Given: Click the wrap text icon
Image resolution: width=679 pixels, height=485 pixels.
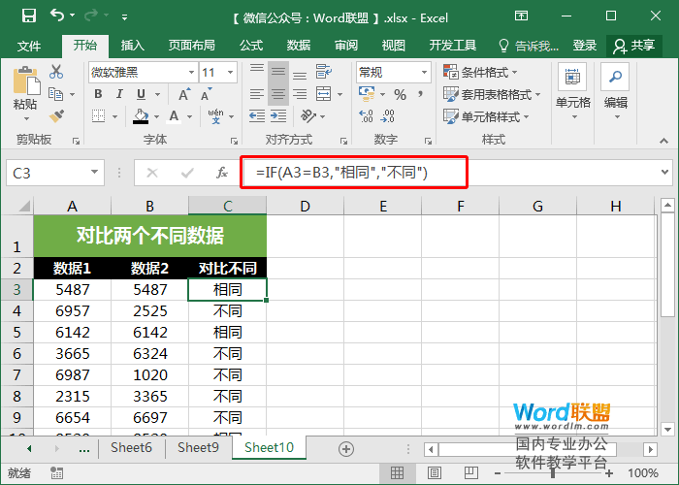Looking at the screenshot, I should [x=323, y=72].
